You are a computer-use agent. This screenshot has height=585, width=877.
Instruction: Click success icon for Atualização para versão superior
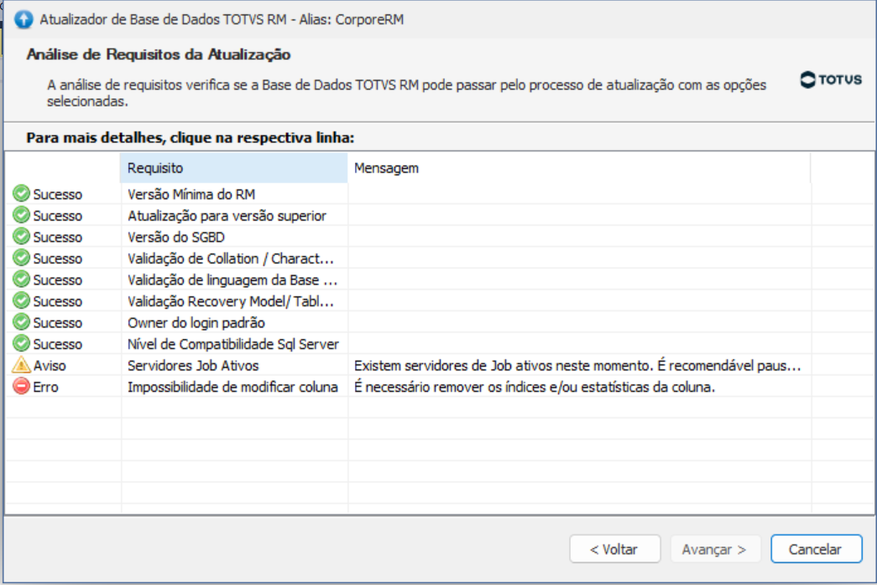21,215
